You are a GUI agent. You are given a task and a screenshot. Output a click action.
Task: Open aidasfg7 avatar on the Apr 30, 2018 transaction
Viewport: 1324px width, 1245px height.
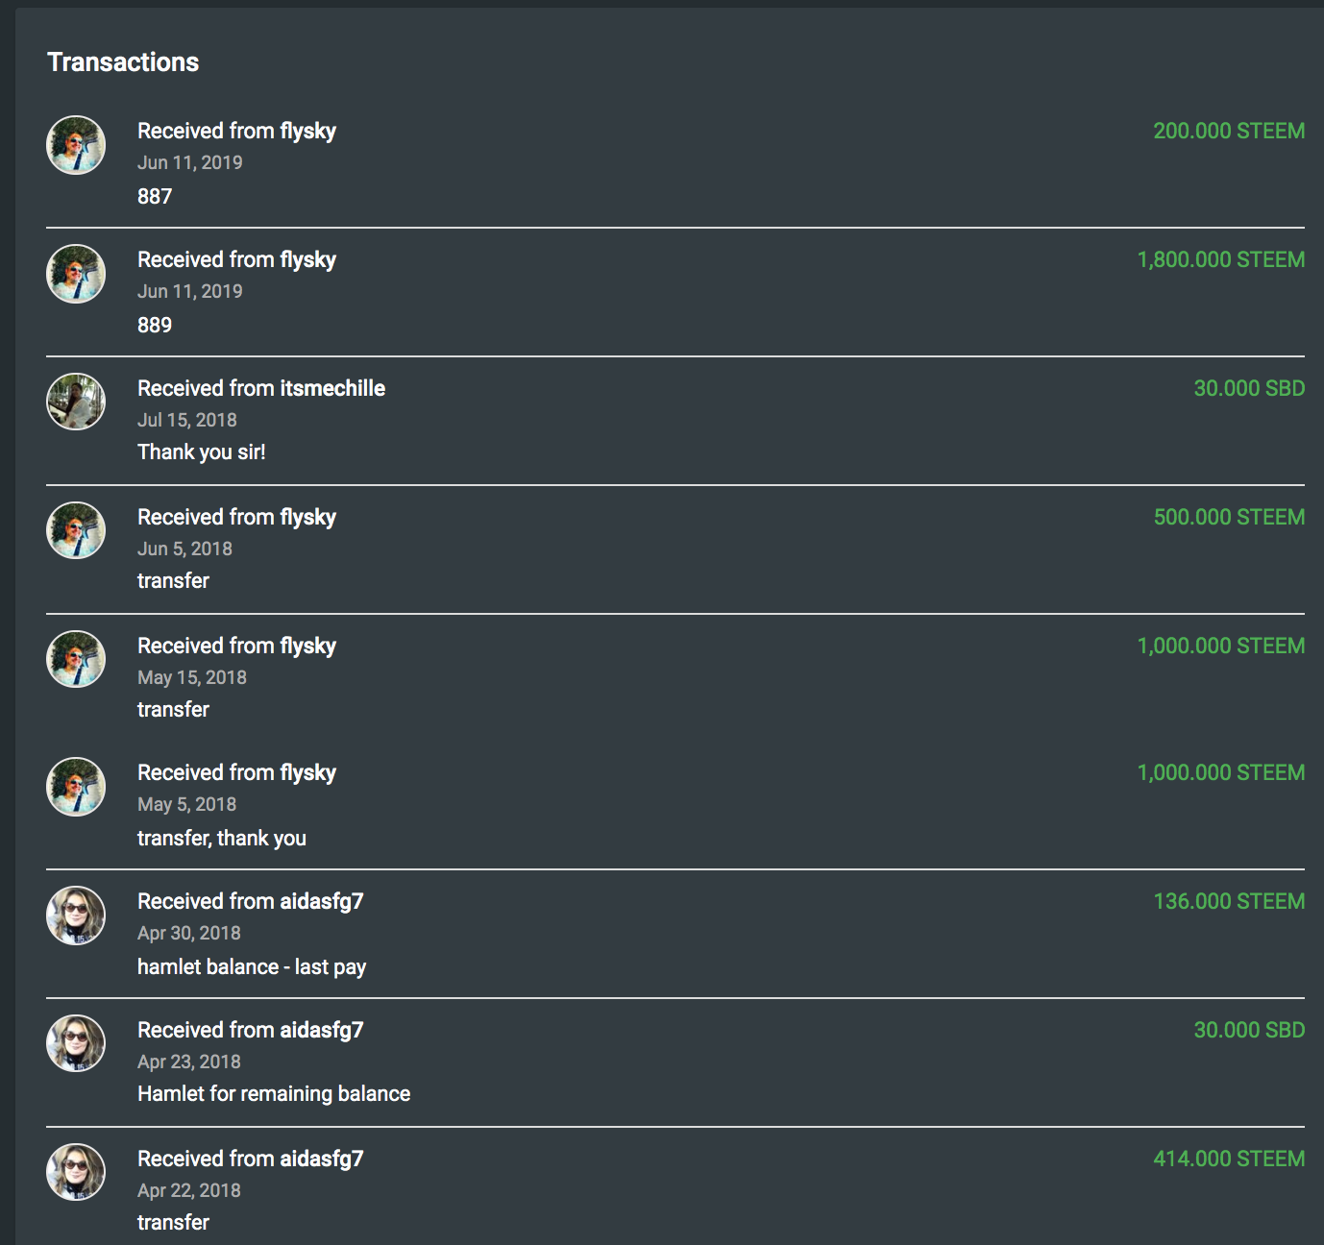coord(76,915)
